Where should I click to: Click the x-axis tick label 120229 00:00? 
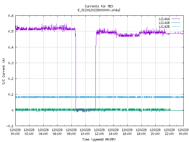(x=183, y=132)
